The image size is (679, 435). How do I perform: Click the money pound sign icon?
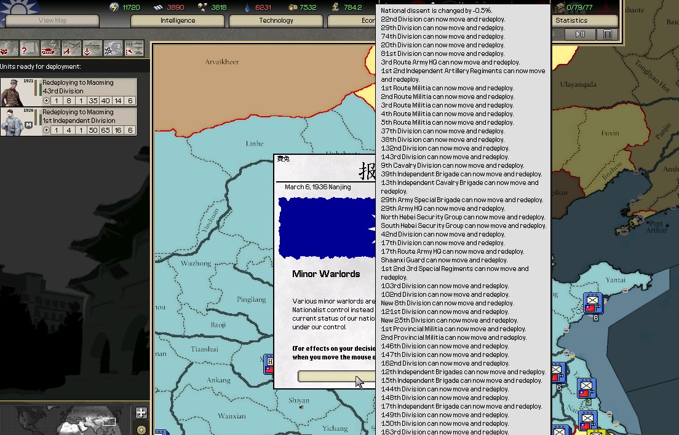click(336, 7)
